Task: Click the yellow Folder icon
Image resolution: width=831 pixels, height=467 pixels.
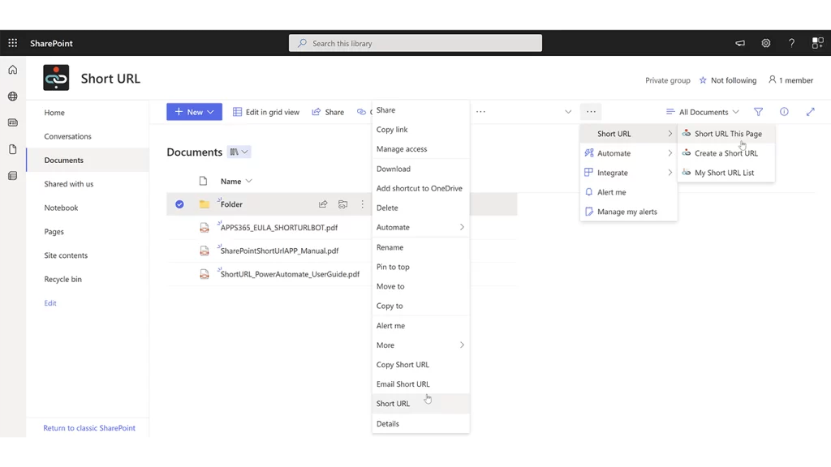Action: click(204, 204)
